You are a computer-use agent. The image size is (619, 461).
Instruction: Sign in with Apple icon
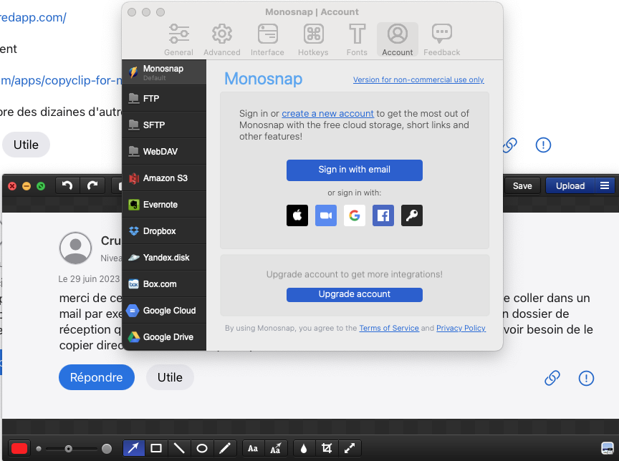(x=297, y=215)
